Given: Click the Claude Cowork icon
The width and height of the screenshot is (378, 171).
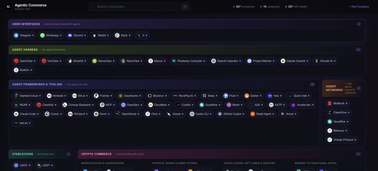Looking at the screenshot, I should click(283, 61).
